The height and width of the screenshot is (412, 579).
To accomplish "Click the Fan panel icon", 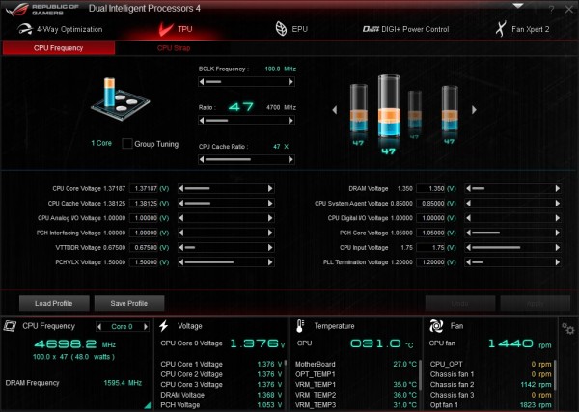I will coord(436,326).
